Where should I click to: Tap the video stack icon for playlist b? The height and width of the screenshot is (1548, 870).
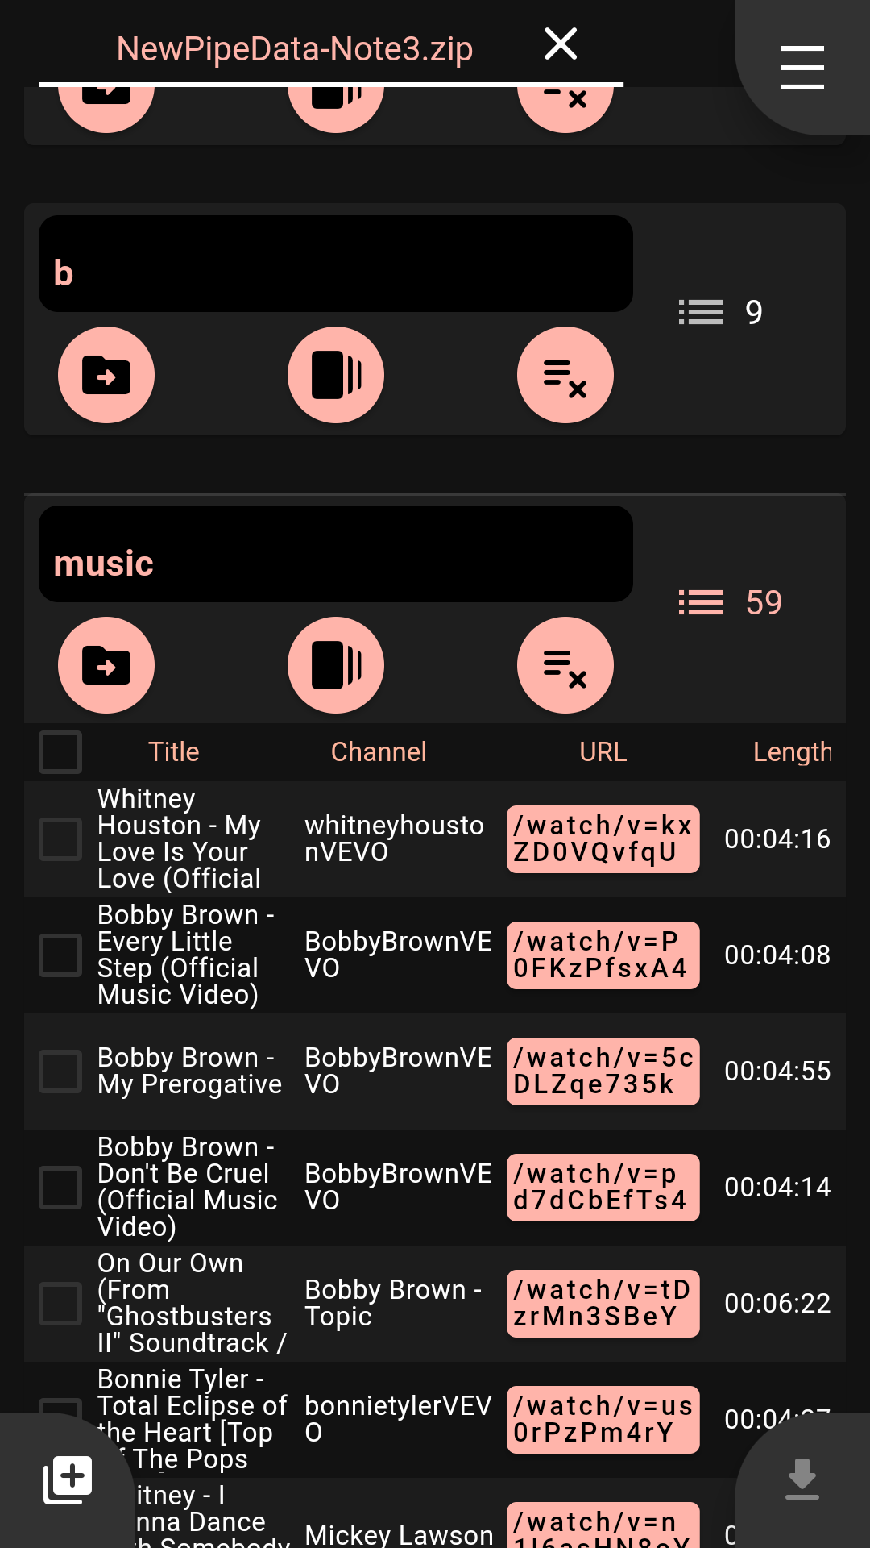[336, 375]
